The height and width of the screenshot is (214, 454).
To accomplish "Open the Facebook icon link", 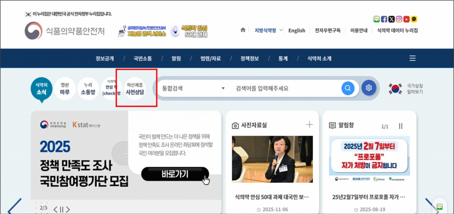I will 384,19.
